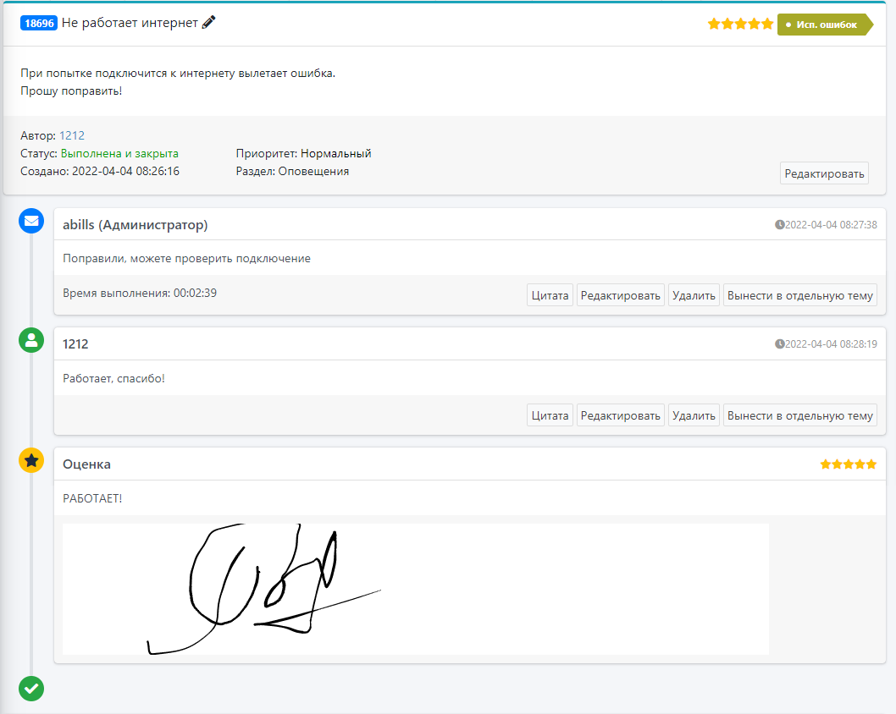Click the five-star rating in ticket header

(x=740, y=25)
